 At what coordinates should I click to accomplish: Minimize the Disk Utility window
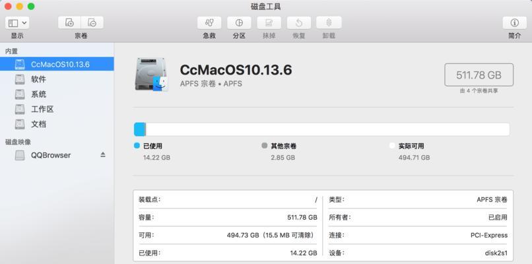coord(19,7)
